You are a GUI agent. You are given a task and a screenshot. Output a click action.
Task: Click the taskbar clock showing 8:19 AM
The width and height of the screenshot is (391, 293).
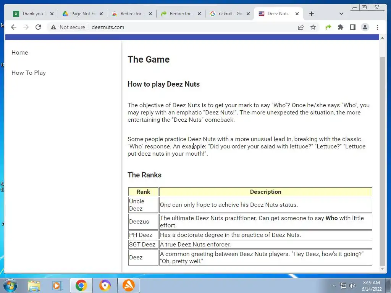372,286
